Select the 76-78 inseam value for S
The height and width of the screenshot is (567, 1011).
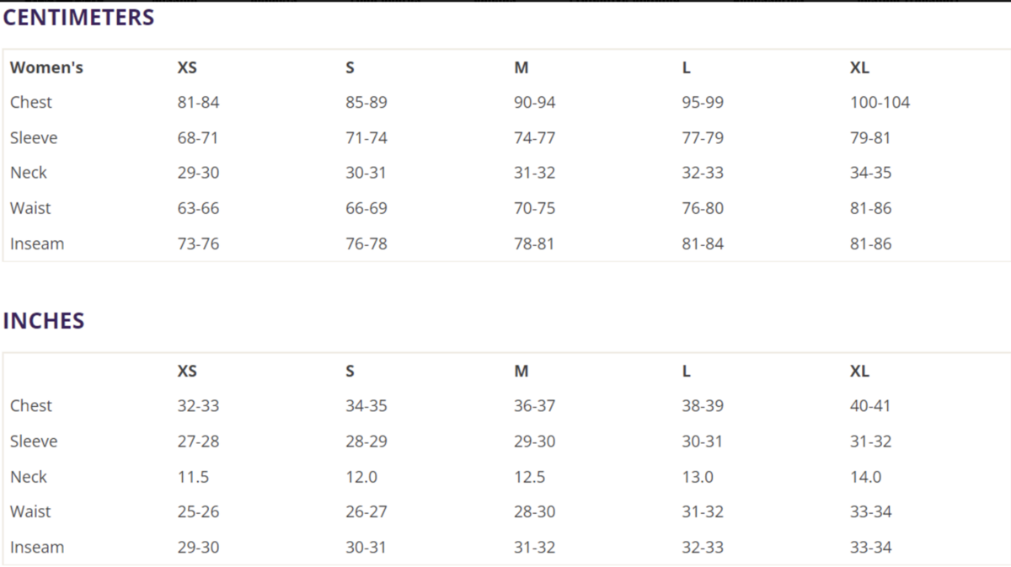[x=366, y=243]
